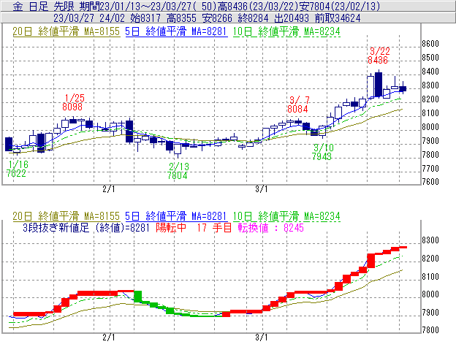The image size is (456, 347).
Task: Click the red 陽転中 status text
Action: pyautogui.click(x=171, y=227)
